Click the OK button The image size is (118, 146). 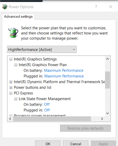coord(48,143)
